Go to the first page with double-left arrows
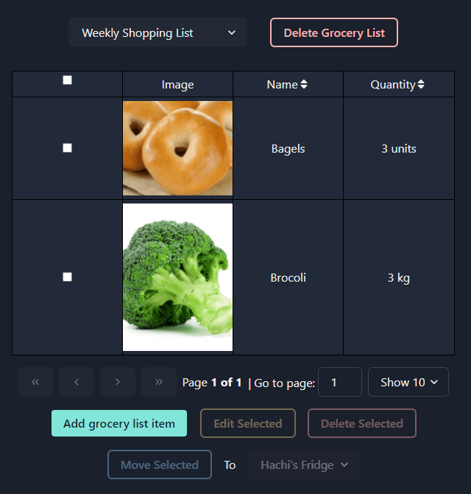471x494 pixels. point(35,382)
